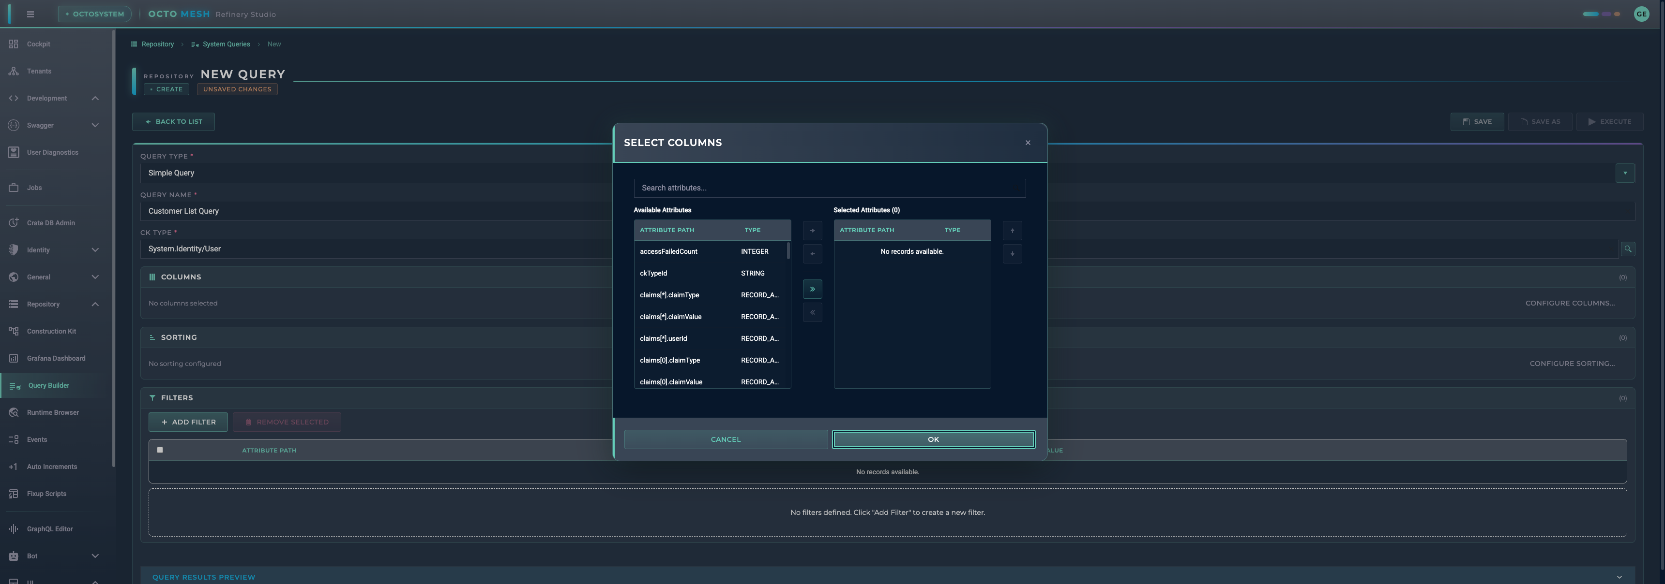Image resolution: width=1665 pixels, height=584 pixels.
Task: Open the Construction Kit section
Action: [51, 330]
